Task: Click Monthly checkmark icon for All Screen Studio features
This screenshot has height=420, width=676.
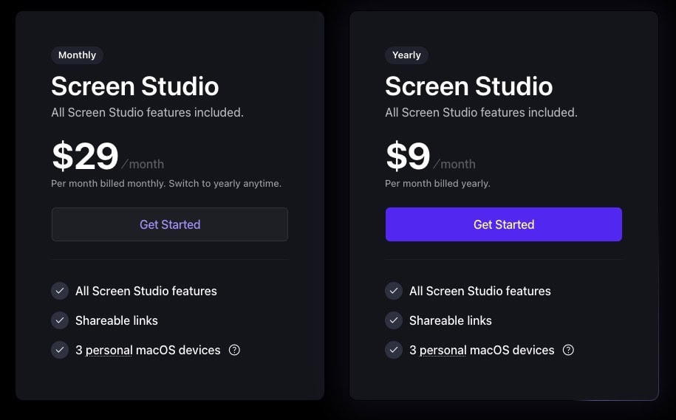Action: (60, 291)
